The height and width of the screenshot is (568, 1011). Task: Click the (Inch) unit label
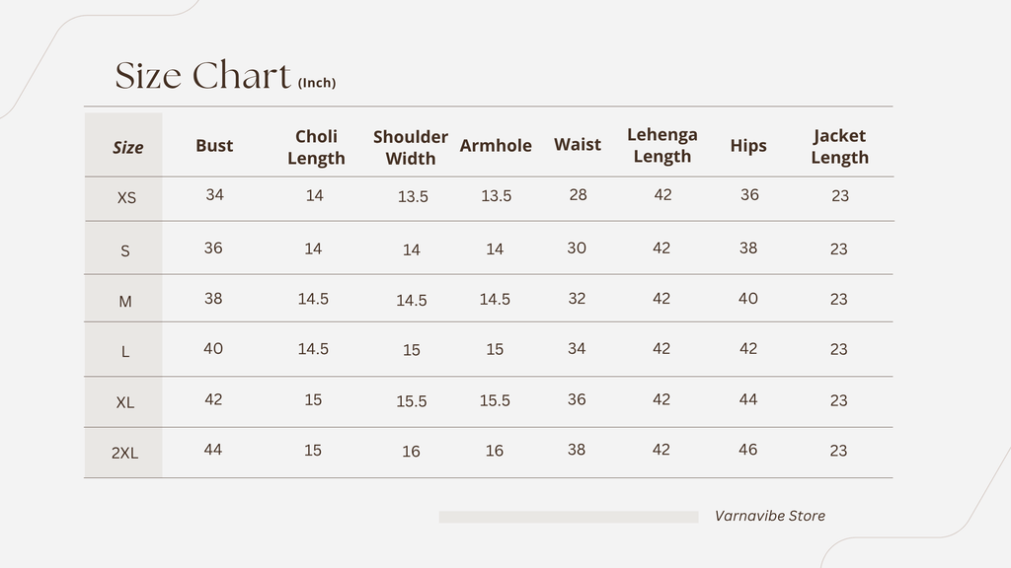tap(317, 83)
